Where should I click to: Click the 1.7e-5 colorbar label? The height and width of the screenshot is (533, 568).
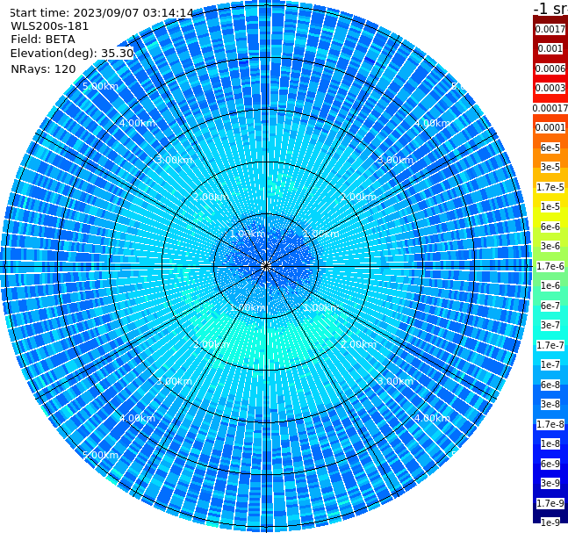[x=550, y=187]
